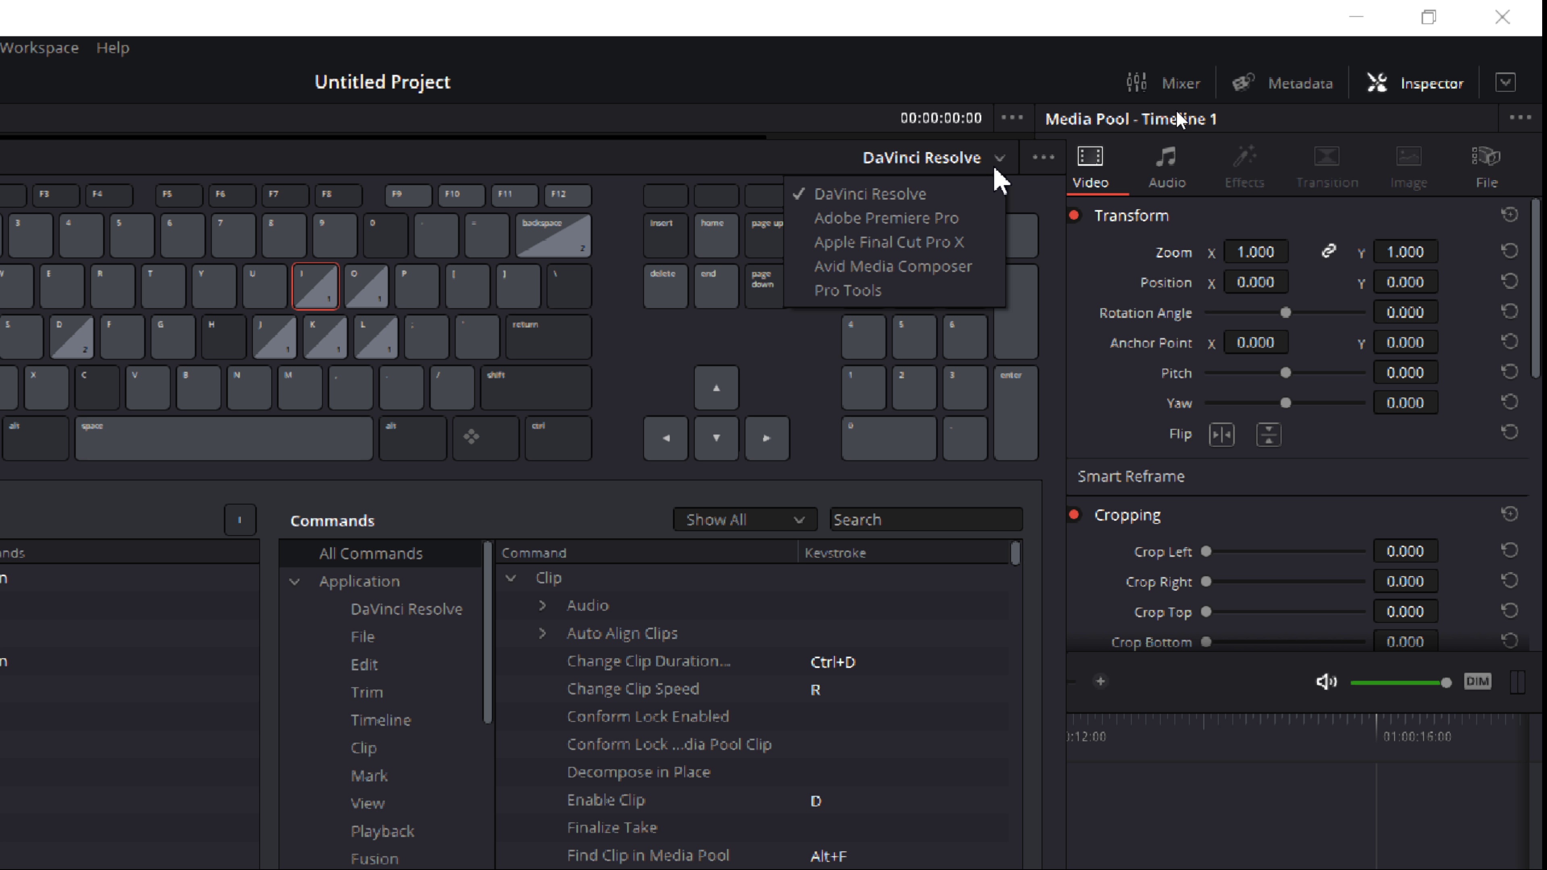Screen dimensions: 1547x870
Task: Choose the Avid Media Composer preset
Action: tap(892, 266)
